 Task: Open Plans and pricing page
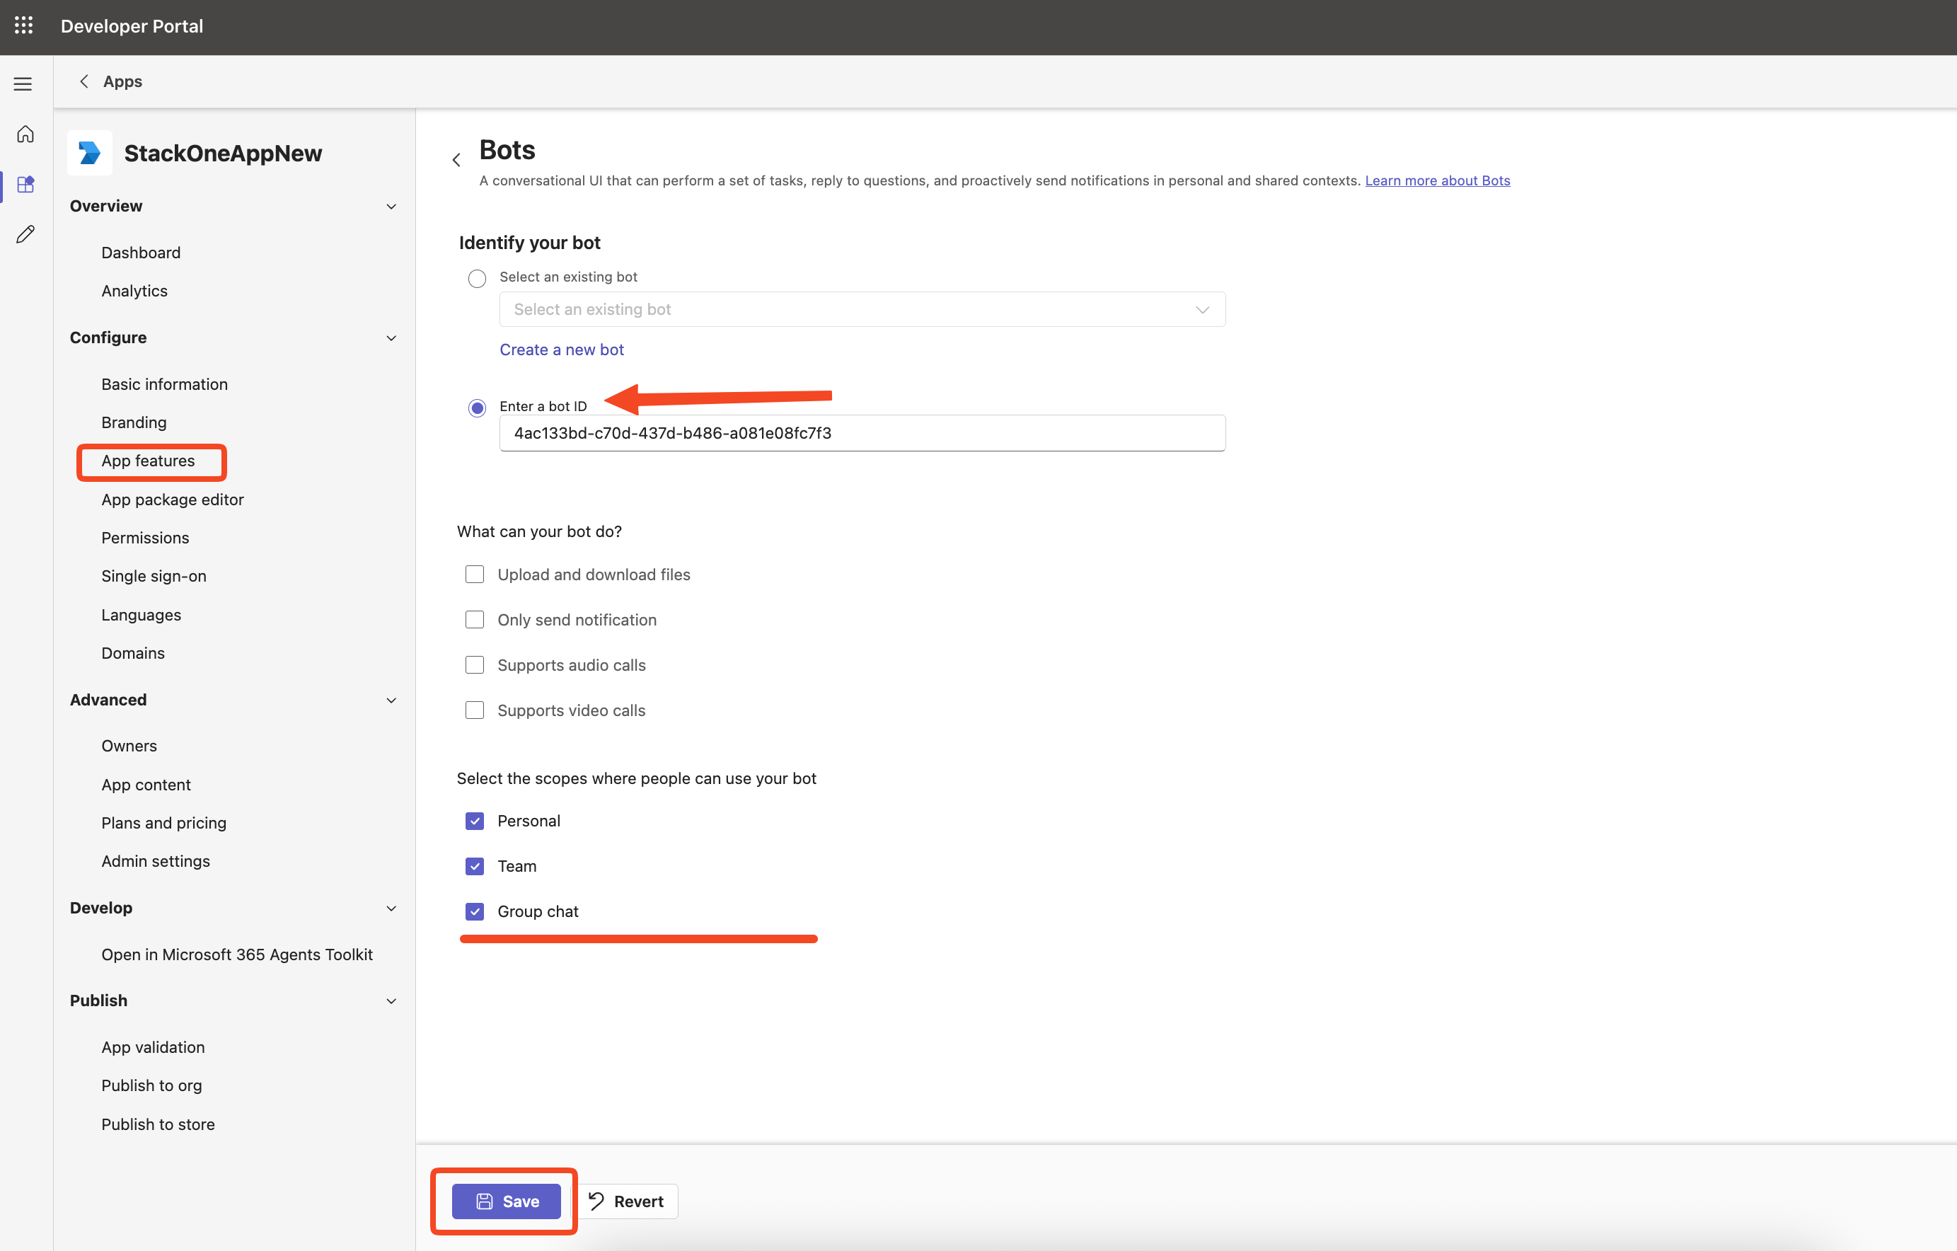[x=163, y=824]
